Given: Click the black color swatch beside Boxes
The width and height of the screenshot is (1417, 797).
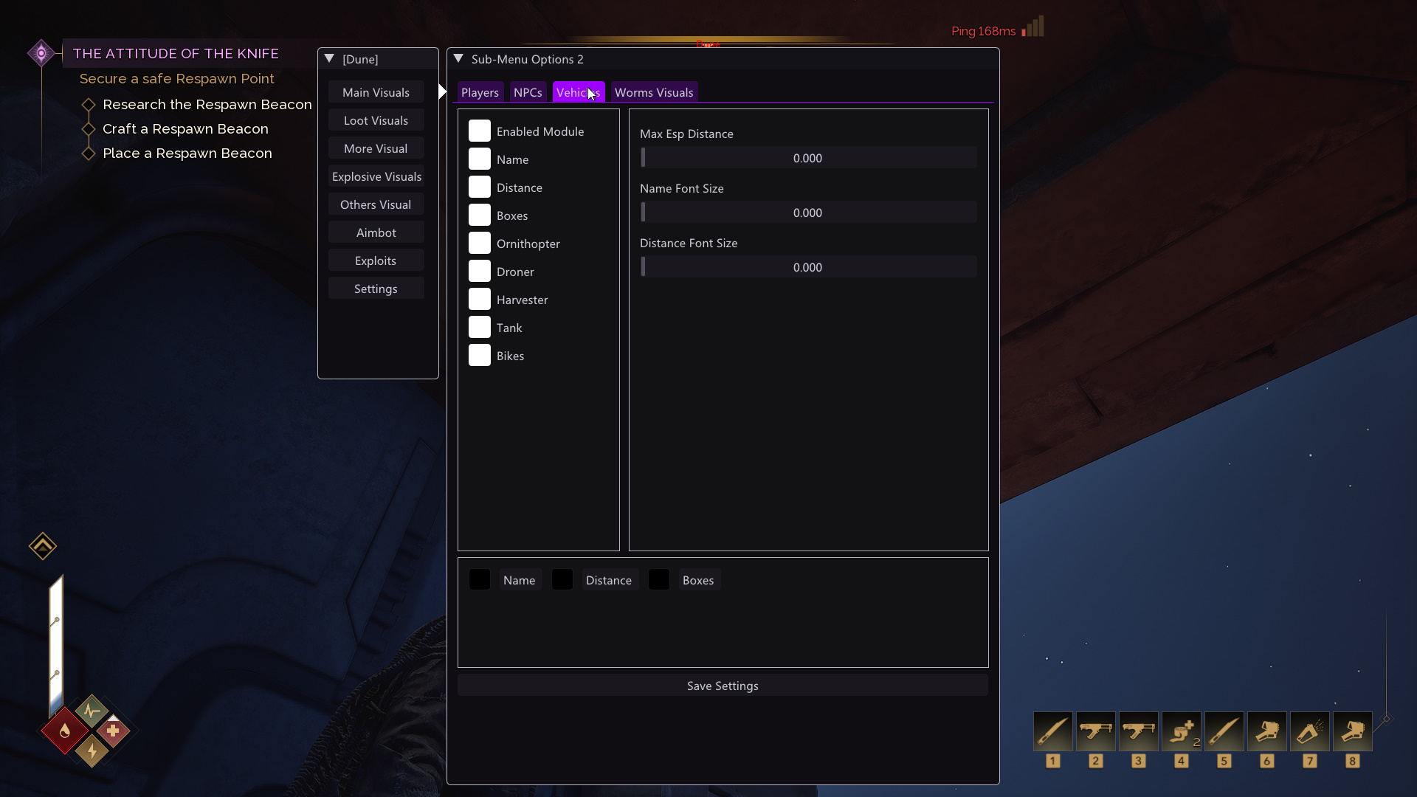Looking at the screenshot, I should click(x=659, y=580).
